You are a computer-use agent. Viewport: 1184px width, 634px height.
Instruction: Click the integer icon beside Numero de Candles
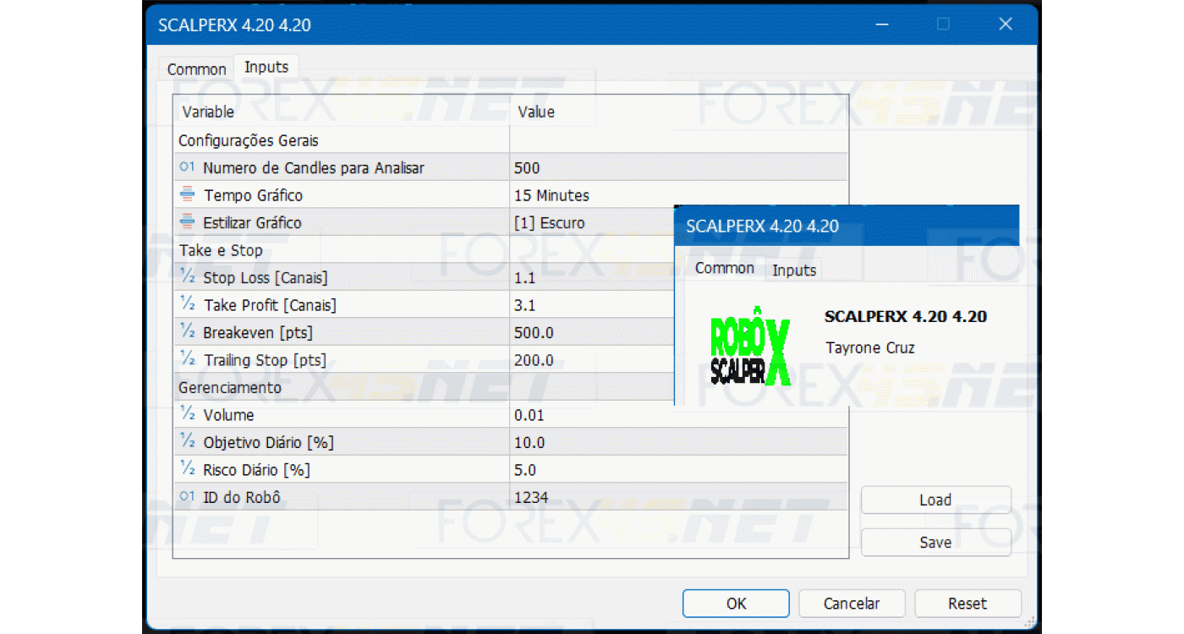186,167
